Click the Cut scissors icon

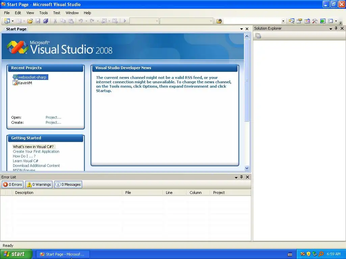[55, 21]
